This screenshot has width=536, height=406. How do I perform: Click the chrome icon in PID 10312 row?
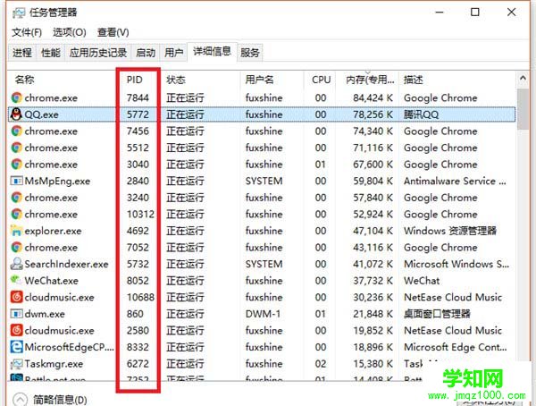(16, 215)
